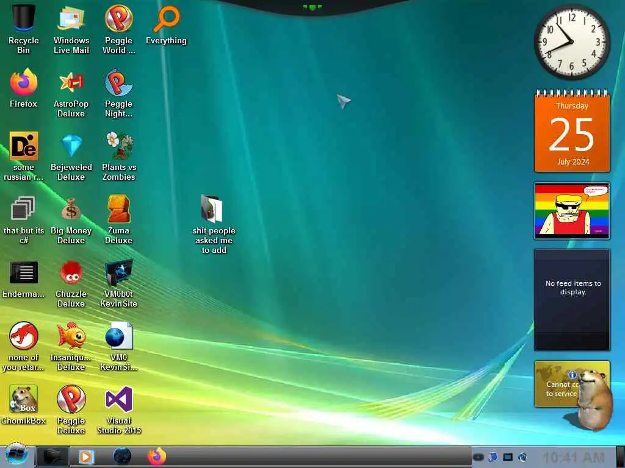Screen dimensions: 625x468
Task: Open Plants vs Zombies
Action: tap(119, 156)
